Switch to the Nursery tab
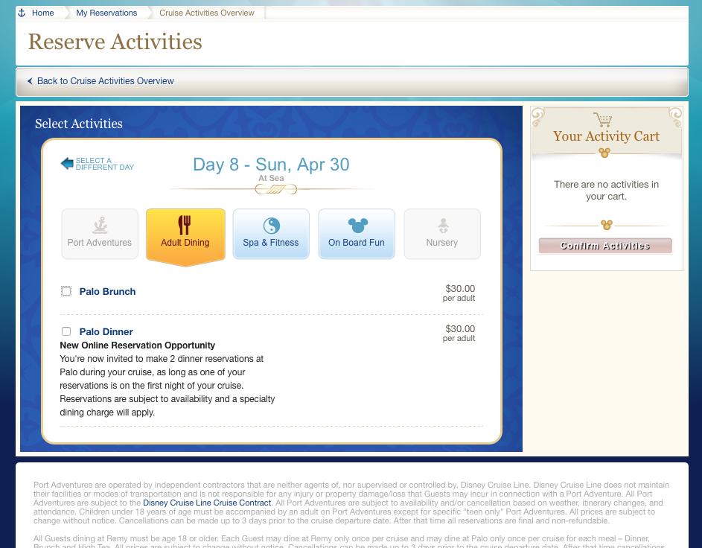 point(442,234)
